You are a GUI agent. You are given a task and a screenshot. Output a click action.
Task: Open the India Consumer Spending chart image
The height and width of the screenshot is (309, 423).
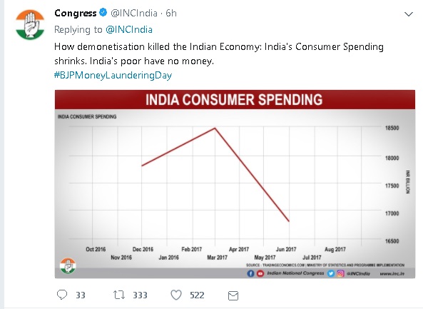235,184
